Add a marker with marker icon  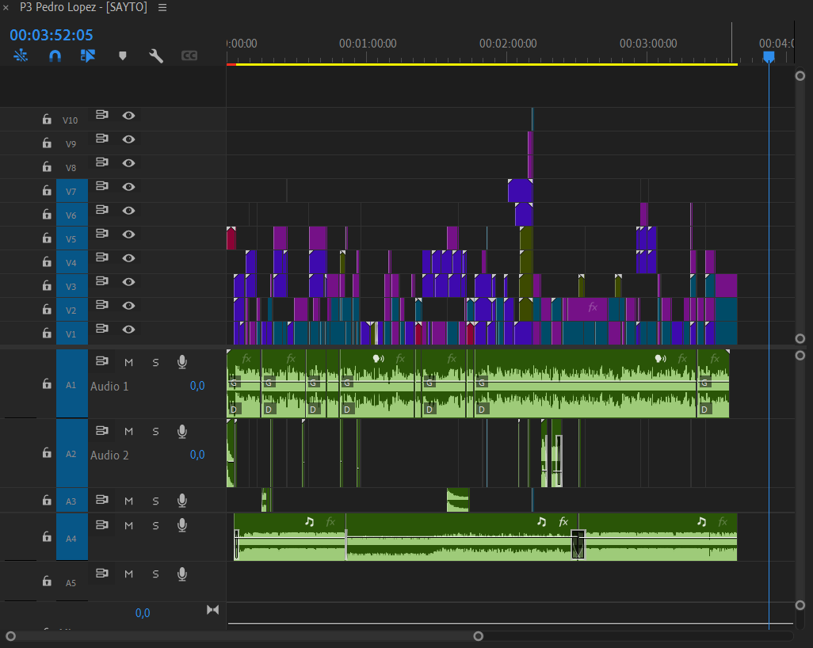pos(122,55)
